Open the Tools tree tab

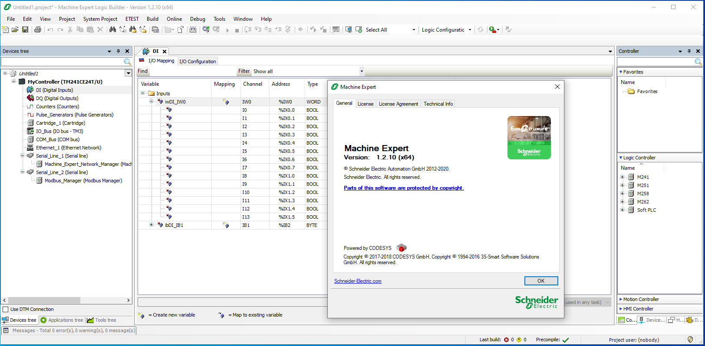click(102, 320)
